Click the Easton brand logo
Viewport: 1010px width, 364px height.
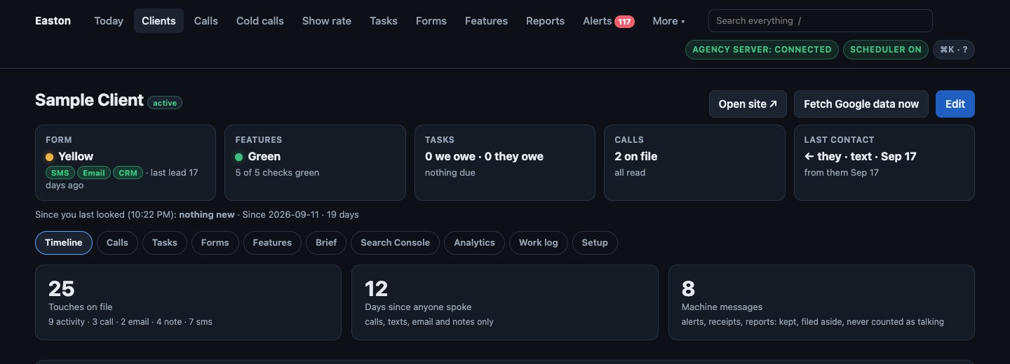tap(53, 21)
